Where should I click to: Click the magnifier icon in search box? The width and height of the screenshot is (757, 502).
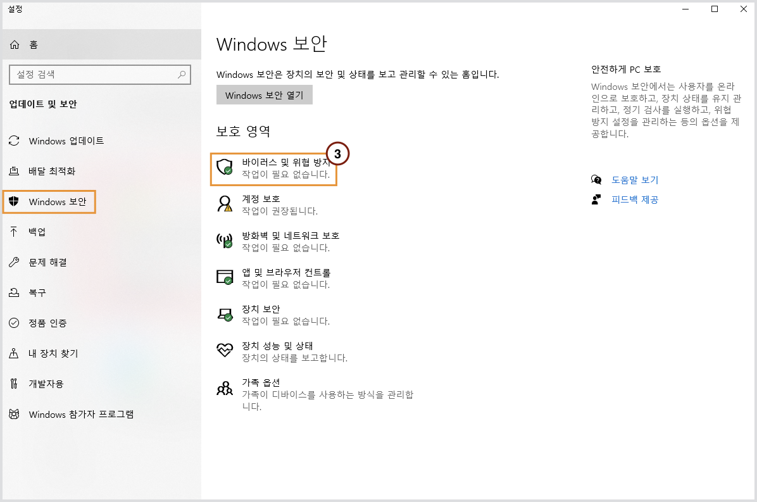pos(182,74)
